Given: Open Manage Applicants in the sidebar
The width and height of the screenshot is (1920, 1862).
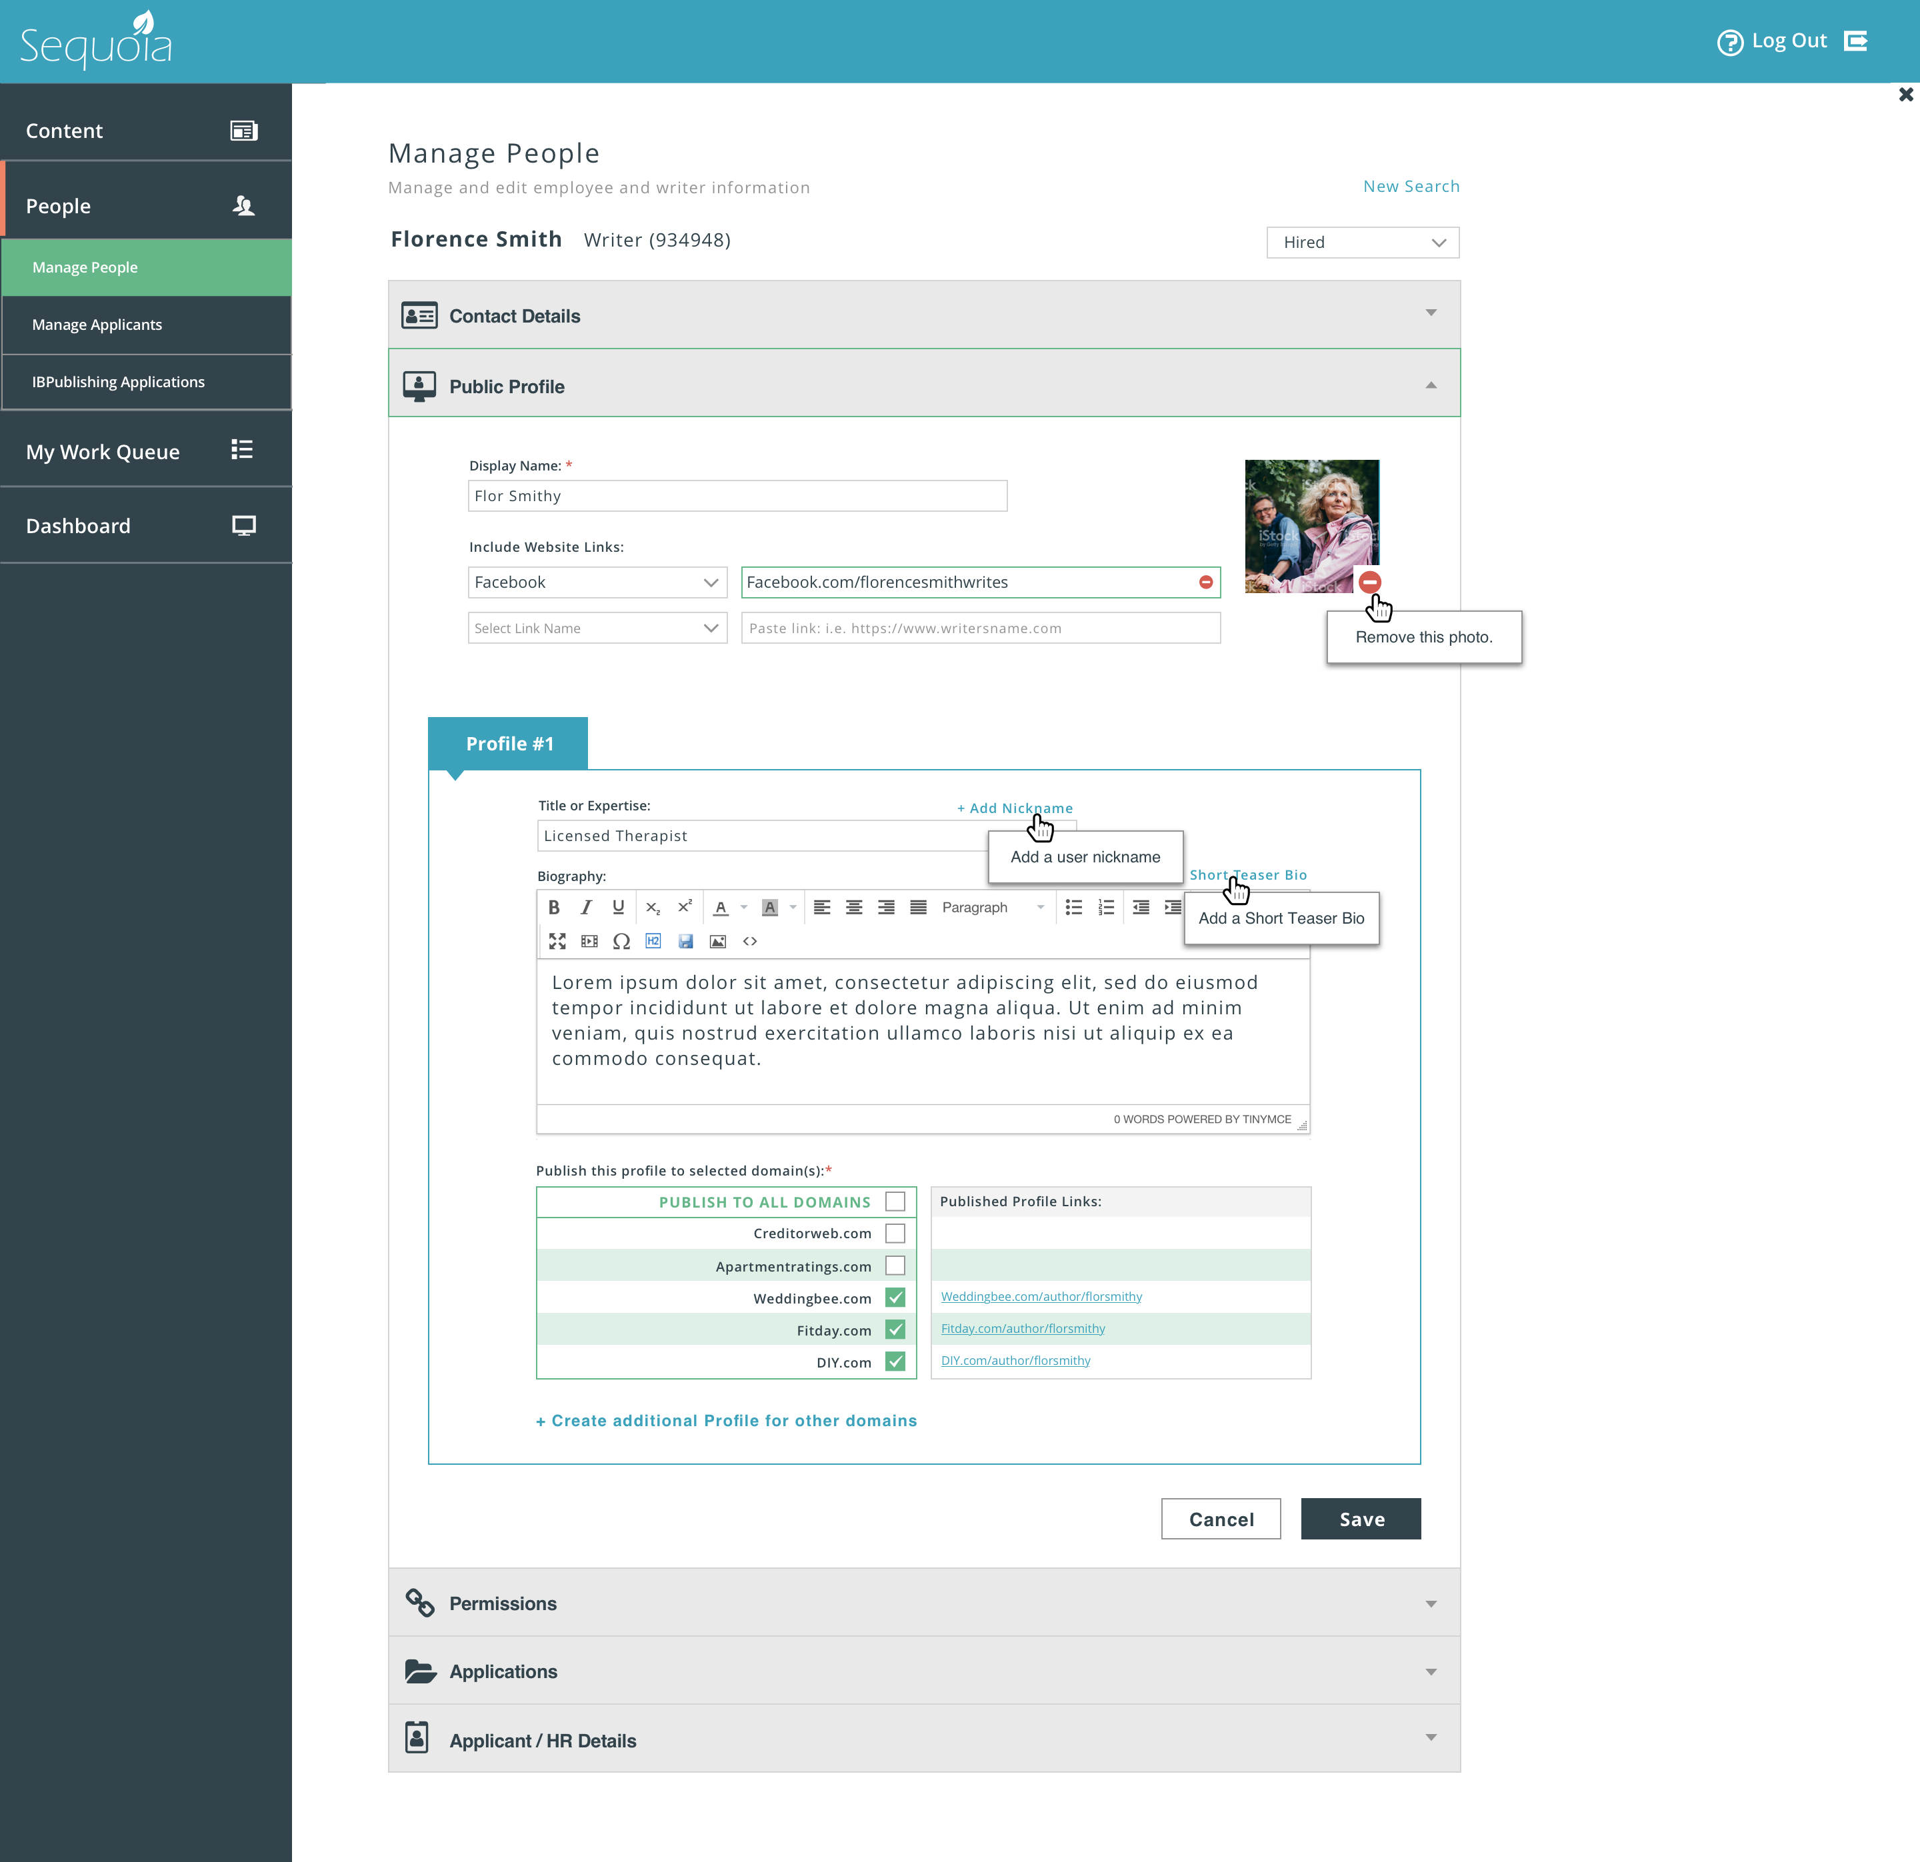Looking at the screenshot, I should tap(97, 324).
